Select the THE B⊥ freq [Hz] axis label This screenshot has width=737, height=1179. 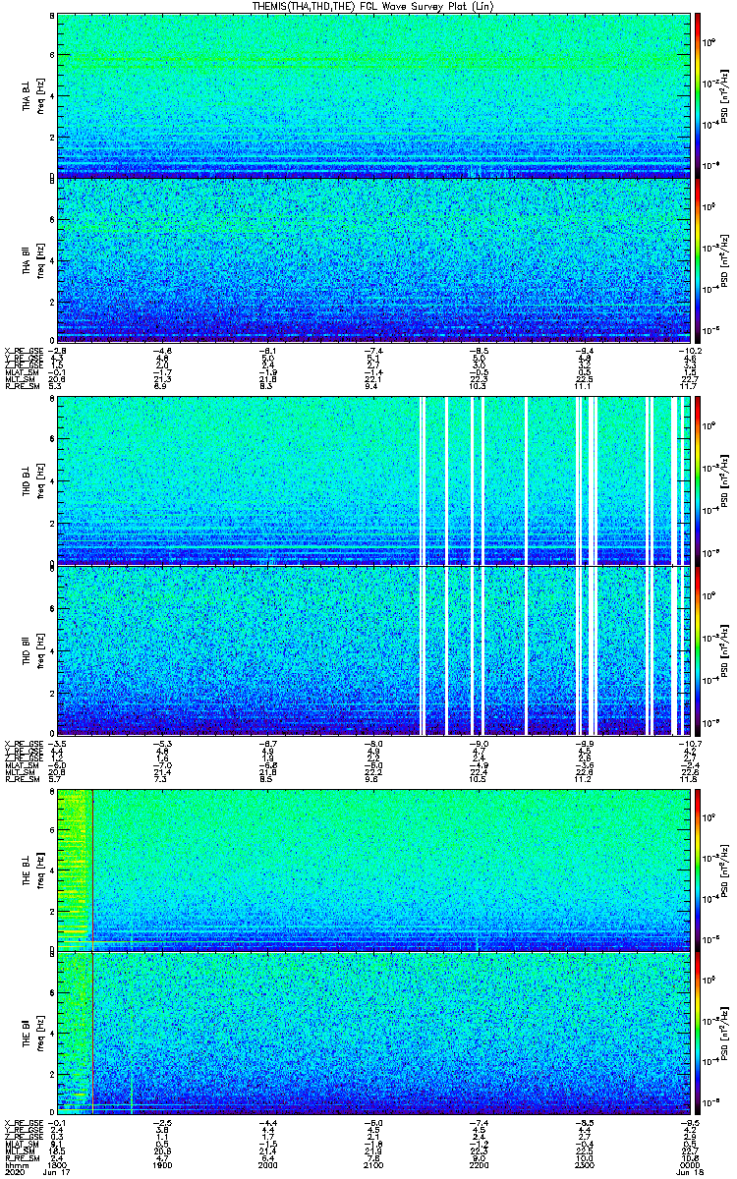[40, 869]
